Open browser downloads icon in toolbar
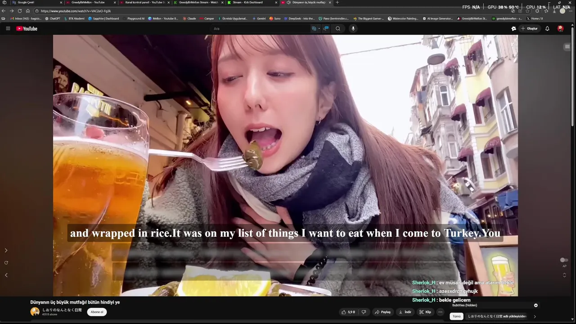576x324 pixels. (554, 11)
